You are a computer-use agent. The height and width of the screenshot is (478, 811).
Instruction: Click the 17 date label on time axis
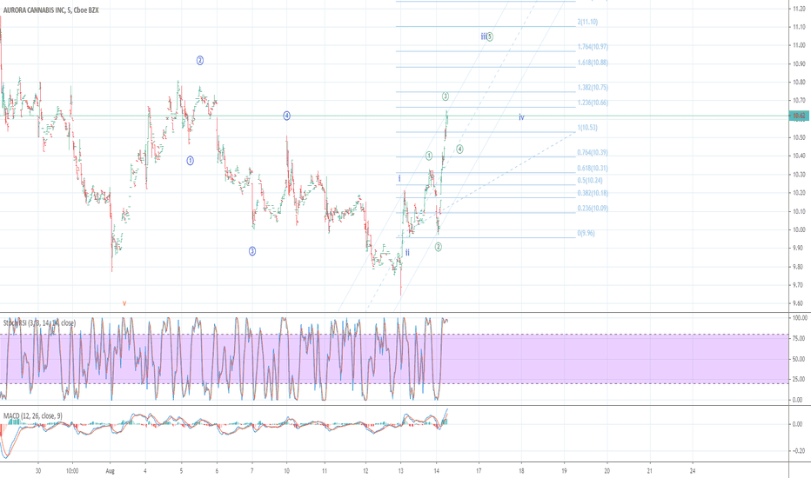479,471
